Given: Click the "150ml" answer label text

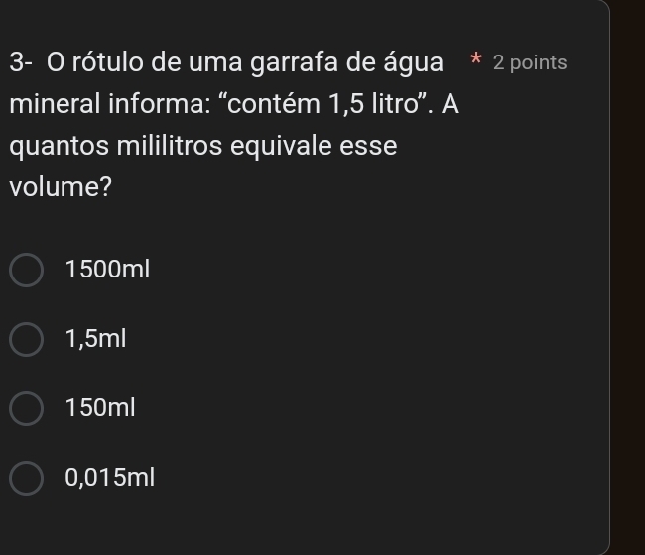Looking at the screenshot, I should click(x=99, y=407).
